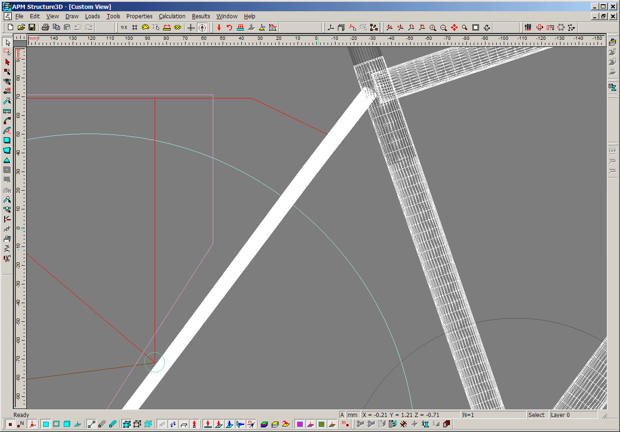620x432 pixels.
Task: Toggle the grid display button
Action: [135, 28]
